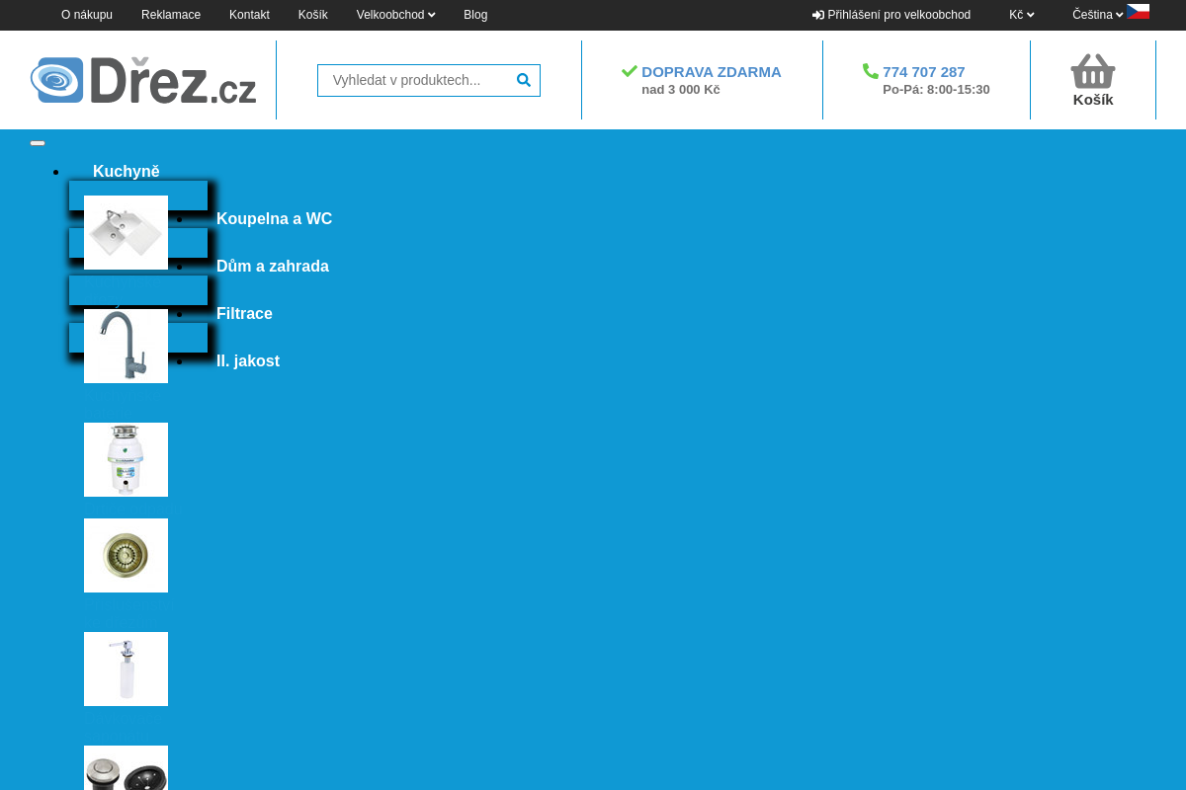
Task: Click the DOPRAVA ZDARMA text
Action: pos(712,72)
